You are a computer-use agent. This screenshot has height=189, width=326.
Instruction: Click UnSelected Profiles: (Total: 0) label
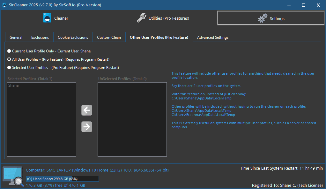pyautogui.click(x=122, y=79)
